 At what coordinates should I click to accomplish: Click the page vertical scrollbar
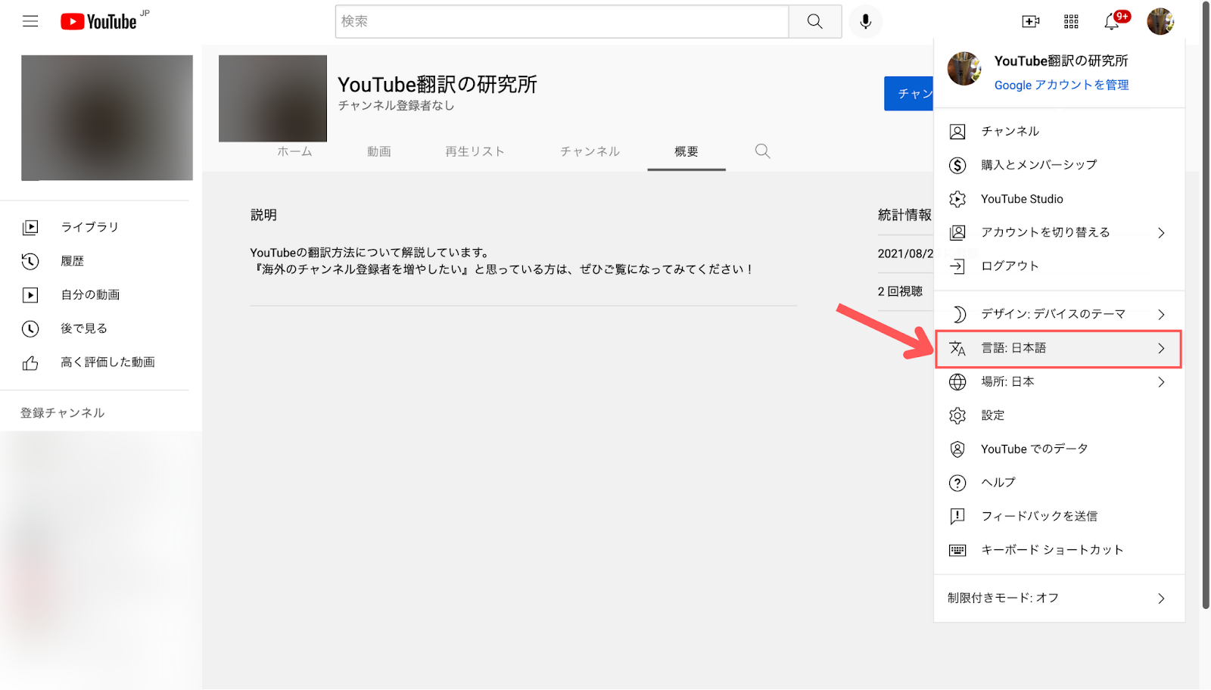[1206, 304]
